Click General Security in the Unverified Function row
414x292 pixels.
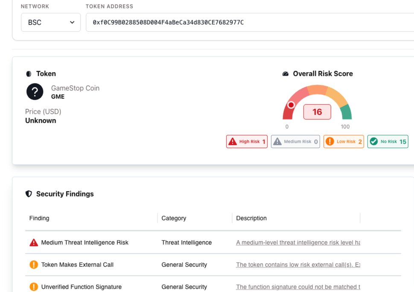pyautogui.click(x=184, y=287)
